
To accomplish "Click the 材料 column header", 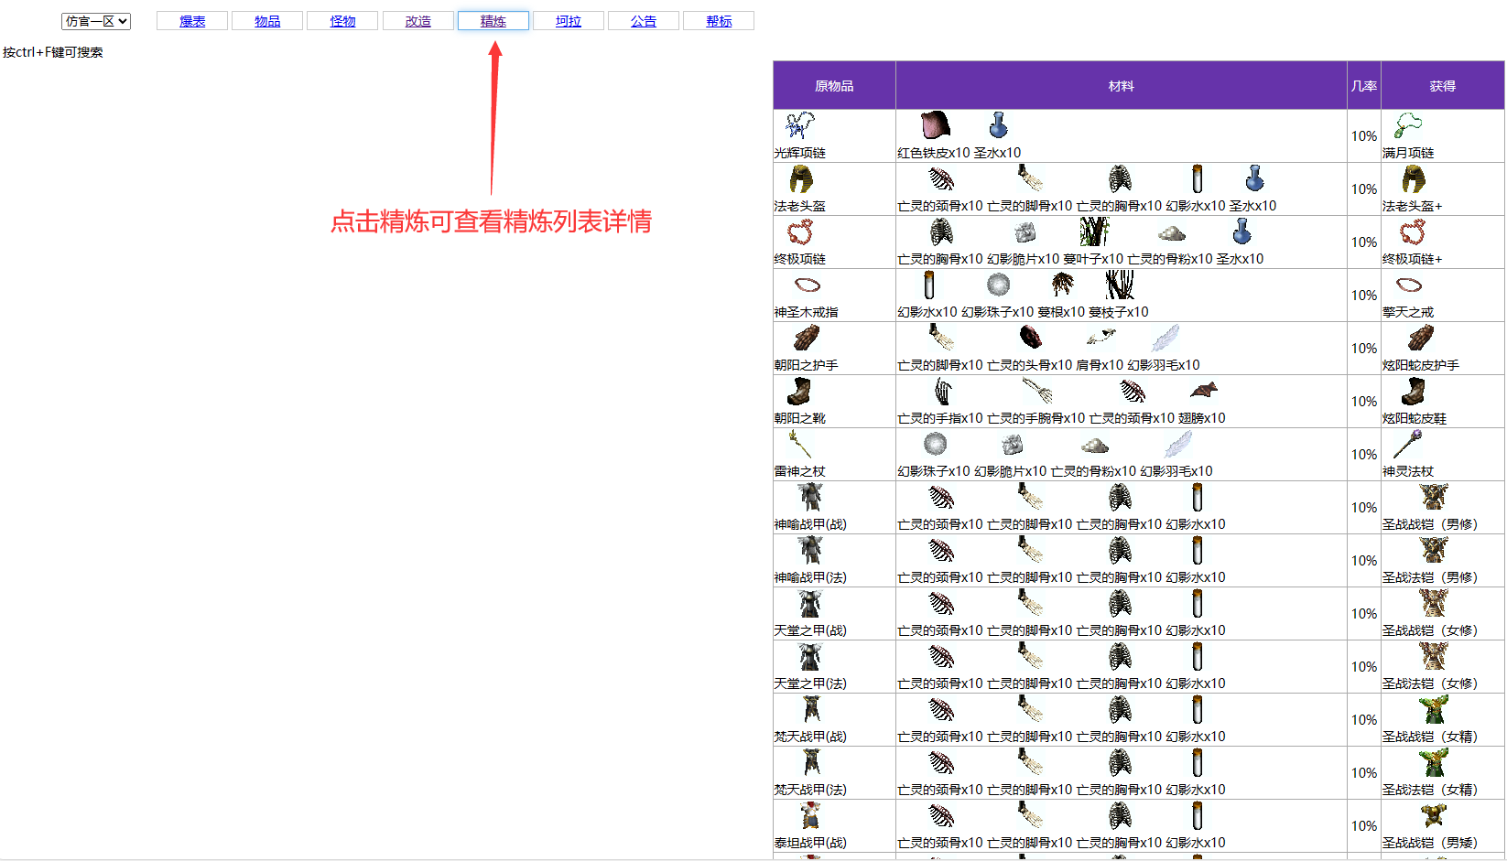I will pos(1122,85).
